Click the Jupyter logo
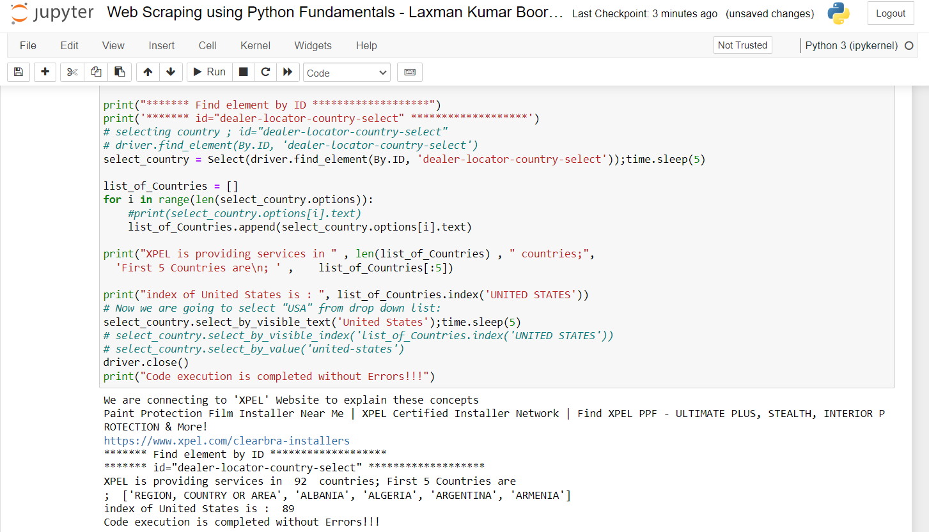The width and height of the screenshot is (929, 532). coord(52,13)
